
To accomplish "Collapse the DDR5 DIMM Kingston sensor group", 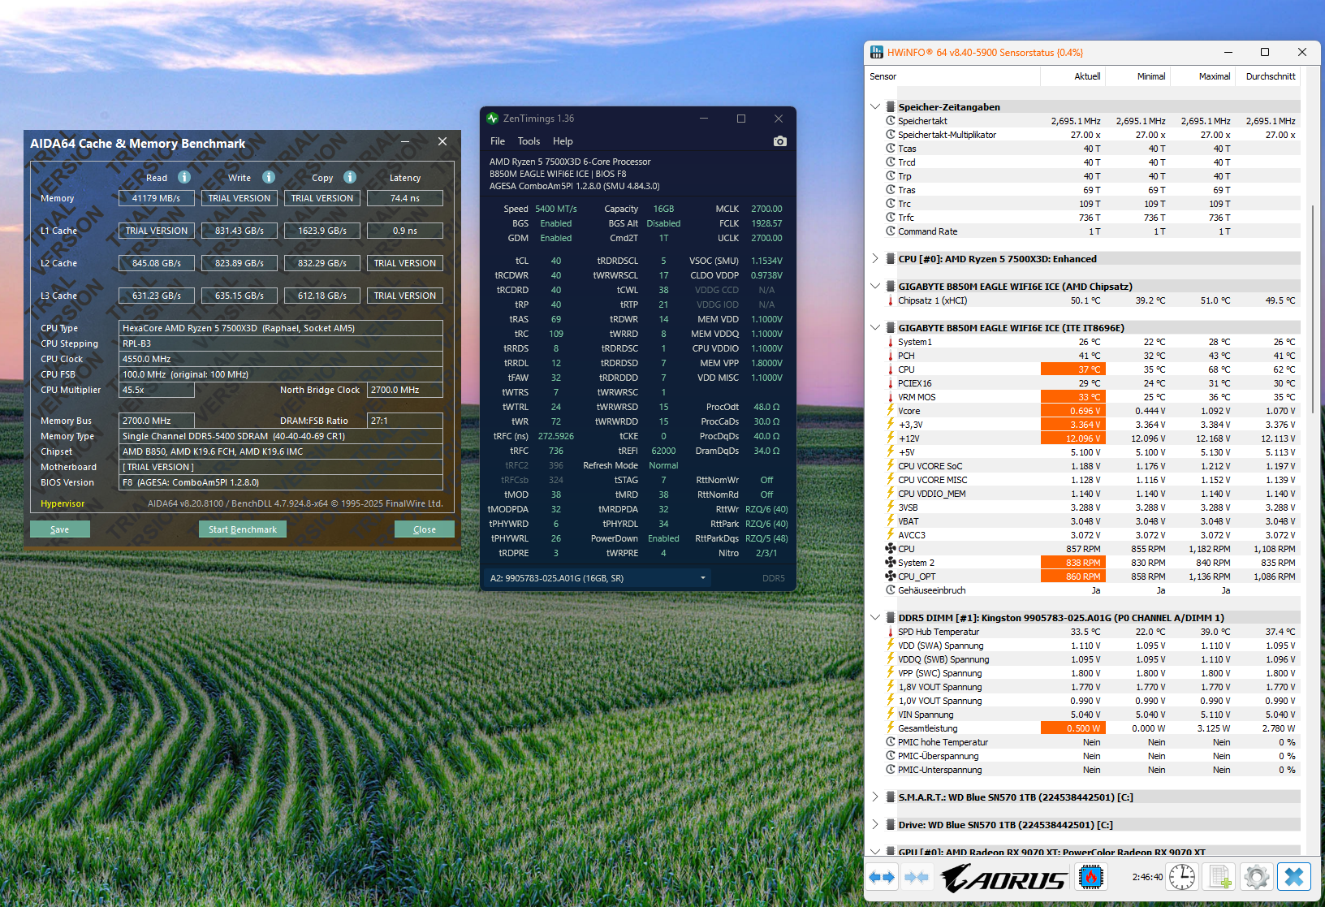I will (x=875, y=617).
